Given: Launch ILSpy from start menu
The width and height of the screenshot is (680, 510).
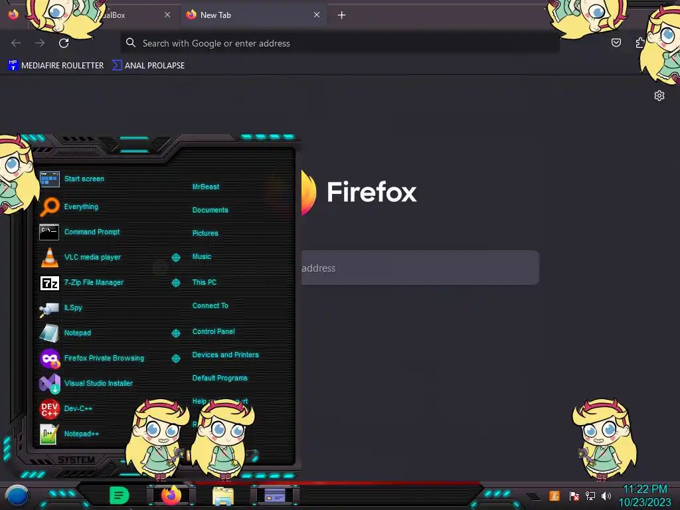Looking at the screenshot, I should (x=73, y=307).
